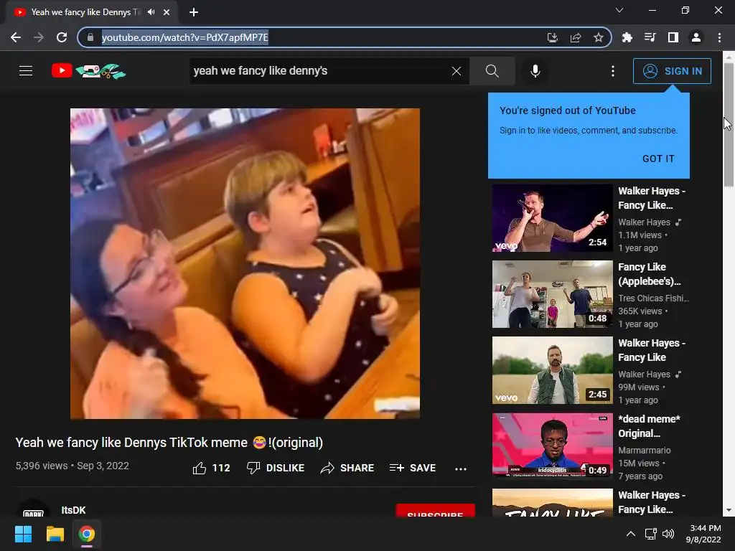Click the SIGN IN button
The height and width of the screenshot is (551, 735).
point(672,71)
